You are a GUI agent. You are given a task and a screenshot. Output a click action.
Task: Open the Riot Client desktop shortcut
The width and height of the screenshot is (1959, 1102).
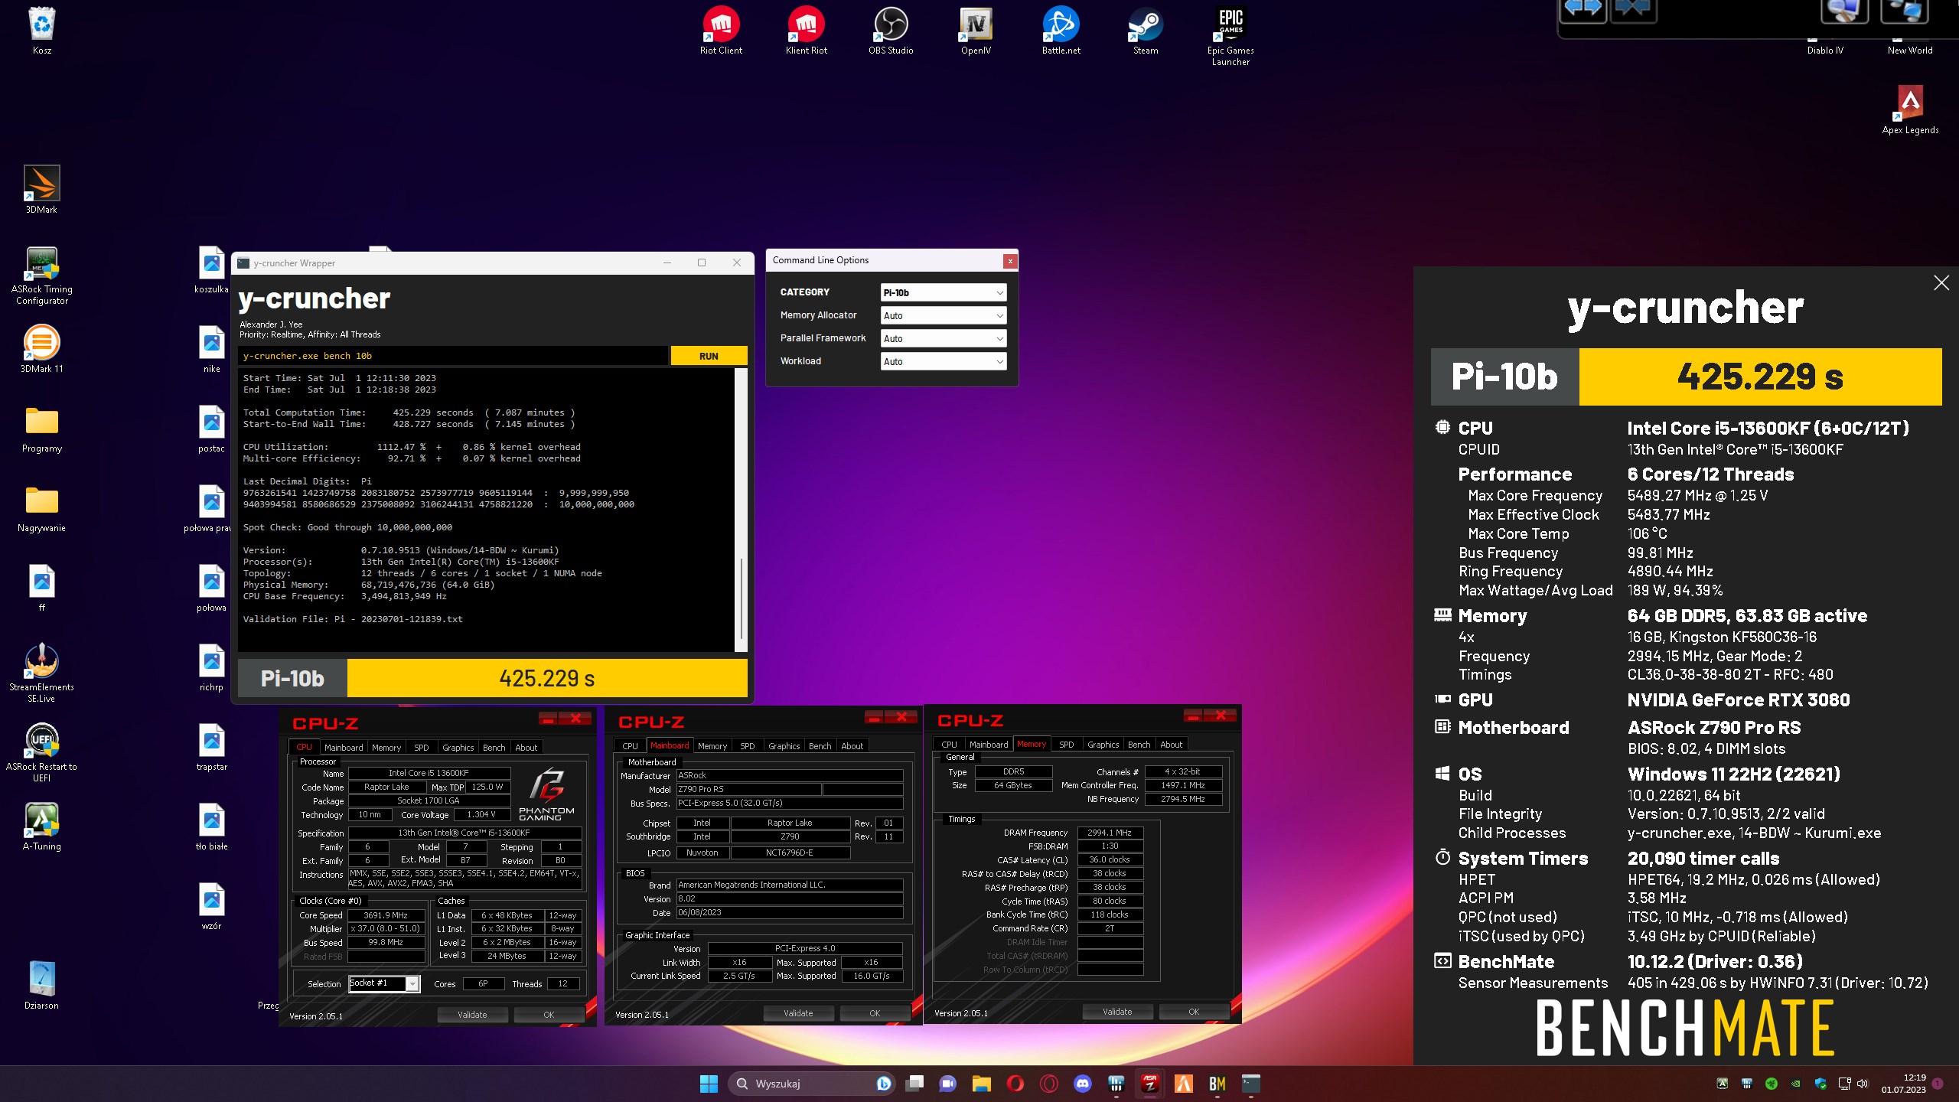click(721, 31)
